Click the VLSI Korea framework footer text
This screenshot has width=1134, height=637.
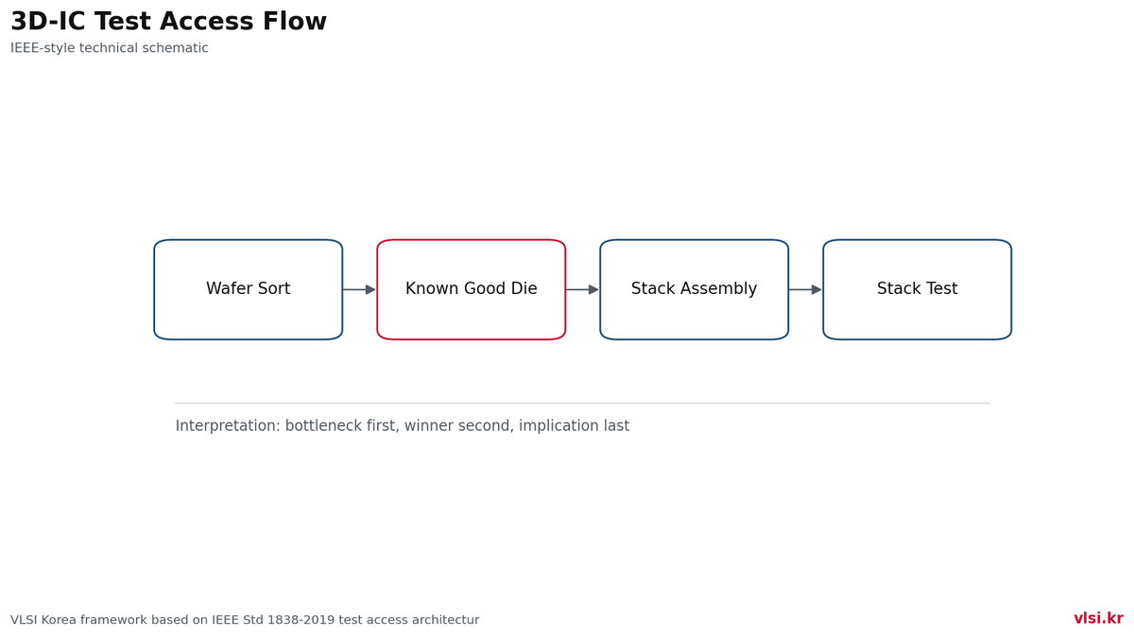pyautogui.click(x=245, y=620)
